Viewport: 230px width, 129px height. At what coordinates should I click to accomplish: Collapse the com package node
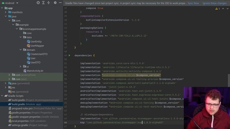pyautogui.click(x=10, y=21)
